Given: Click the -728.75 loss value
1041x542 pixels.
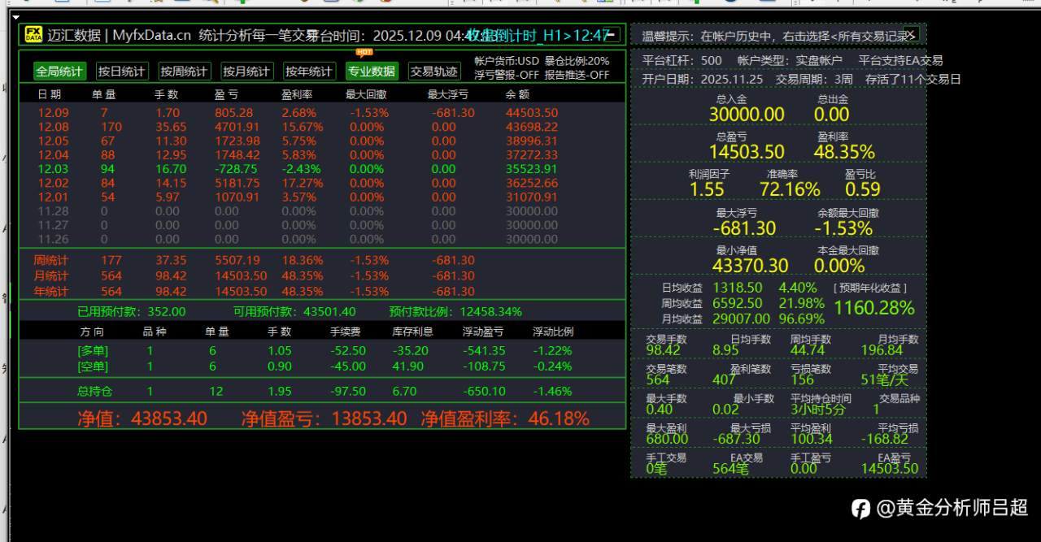Looking at the screenshot, I should (235, 169).
